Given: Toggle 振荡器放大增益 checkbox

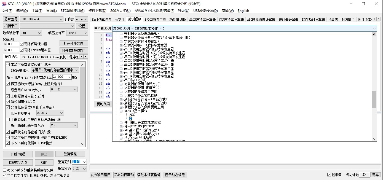Looking at the screenshot, I should (8, 84).
